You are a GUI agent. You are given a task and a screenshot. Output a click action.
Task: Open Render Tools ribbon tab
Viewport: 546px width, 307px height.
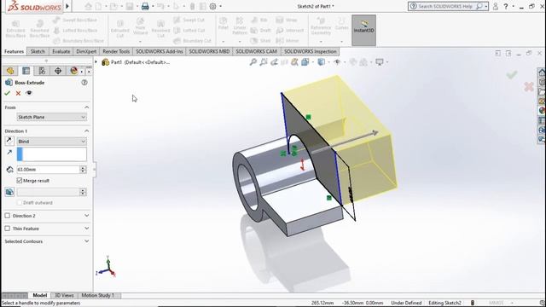click(x=116, y=51)
